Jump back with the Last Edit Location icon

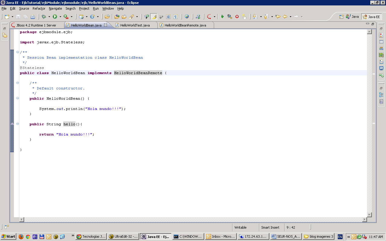point(278,17)
